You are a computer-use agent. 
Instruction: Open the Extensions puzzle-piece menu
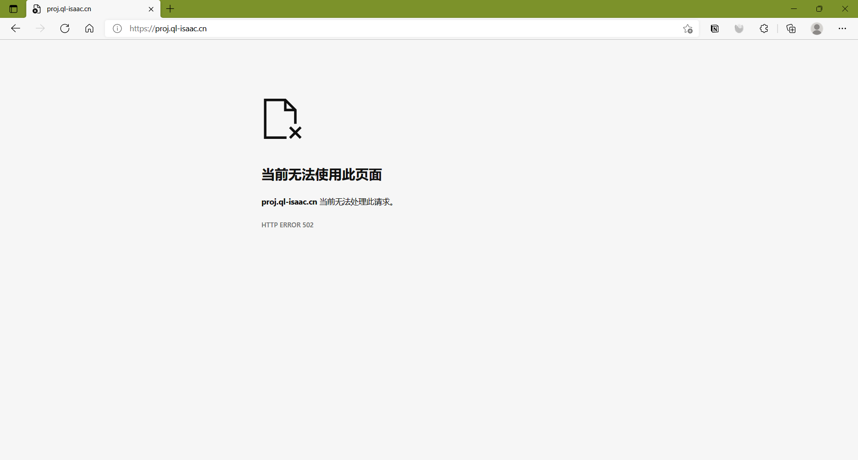(764, 28)
